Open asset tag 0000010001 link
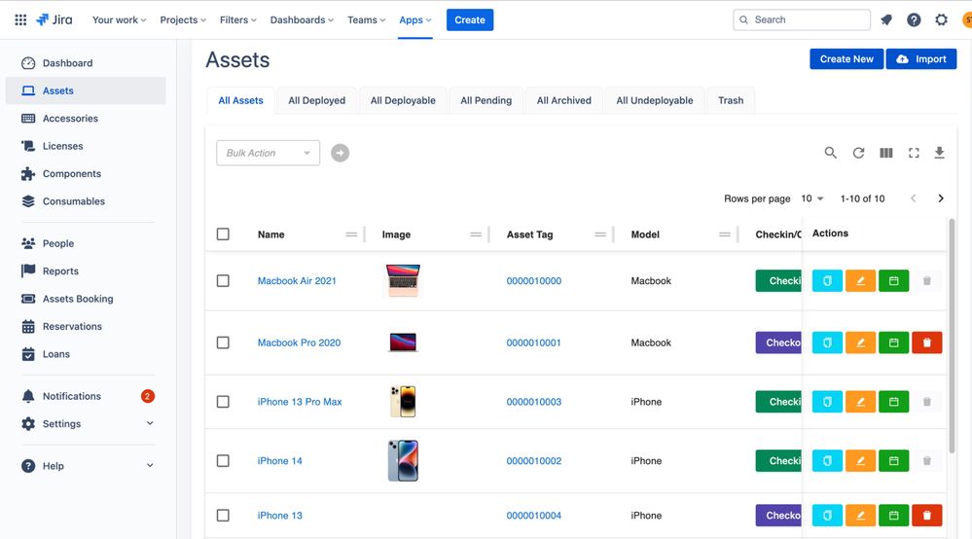972x539 pixels. [x=534, y=342]
